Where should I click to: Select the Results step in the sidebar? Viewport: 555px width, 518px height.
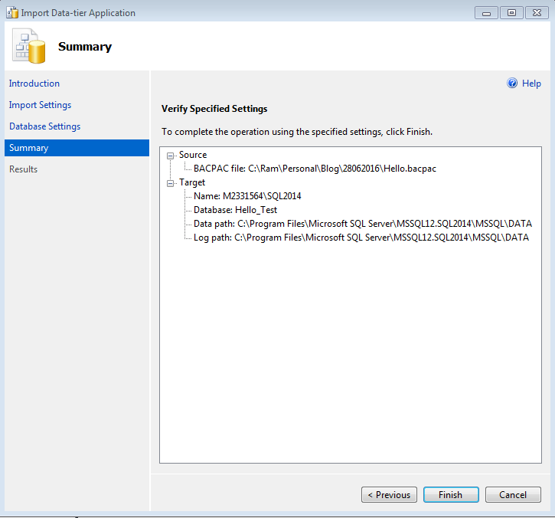(23, 169)
